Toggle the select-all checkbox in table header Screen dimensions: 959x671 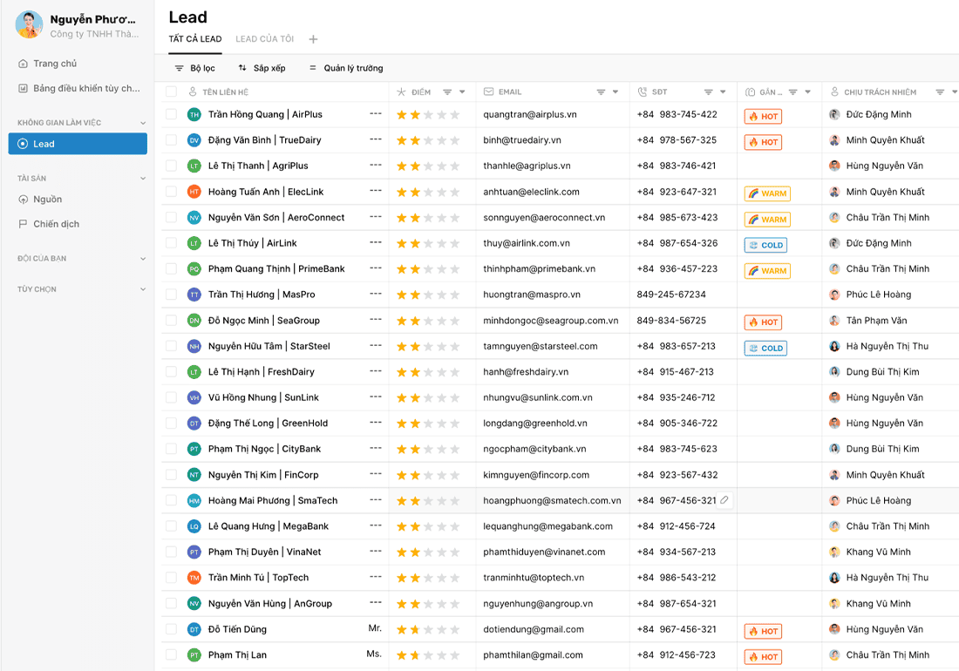tap(171, 92)
